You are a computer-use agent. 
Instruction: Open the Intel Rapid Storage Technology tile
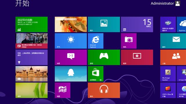coord(168,24)
